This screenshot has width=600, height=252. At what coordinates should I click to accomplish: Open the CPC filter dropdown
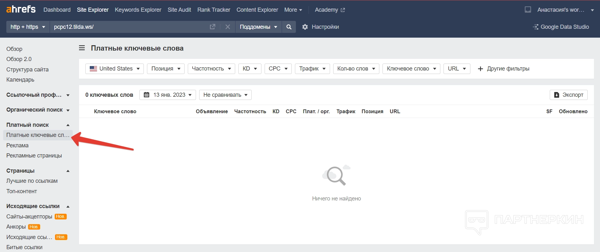pos(278,69)
